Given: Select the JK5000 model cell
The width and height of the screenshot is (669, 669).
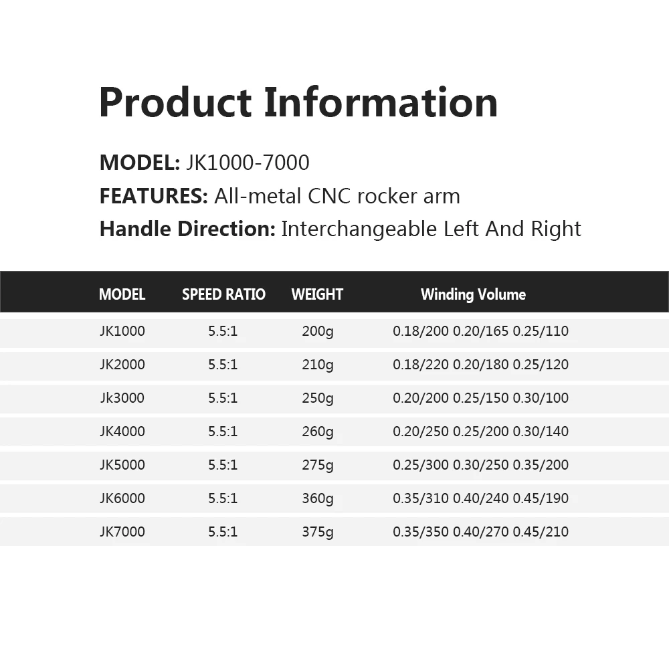Looking at the screenshot, I should click(122, 465).
